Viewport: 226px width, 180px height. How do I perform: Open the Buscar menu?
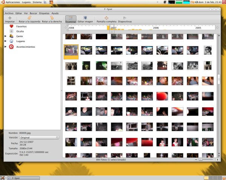pos(34,13)
